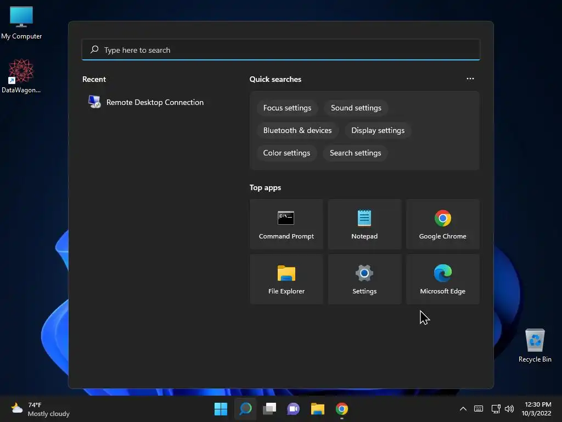The height and width of the screenshot is (422, 562).
Task: Click Sound settings quick search
Action: 356,108
